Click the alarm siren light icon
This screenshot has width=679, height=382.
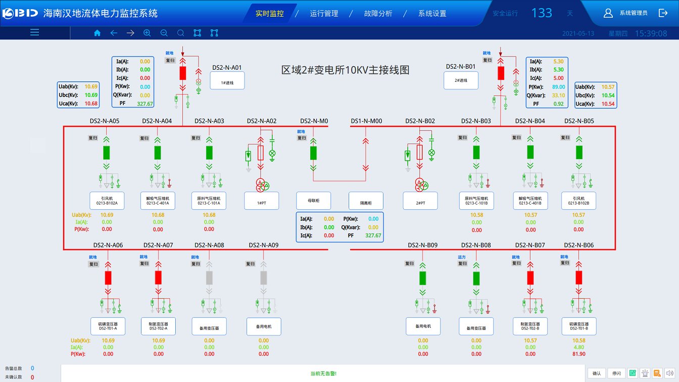coord(645,373)
